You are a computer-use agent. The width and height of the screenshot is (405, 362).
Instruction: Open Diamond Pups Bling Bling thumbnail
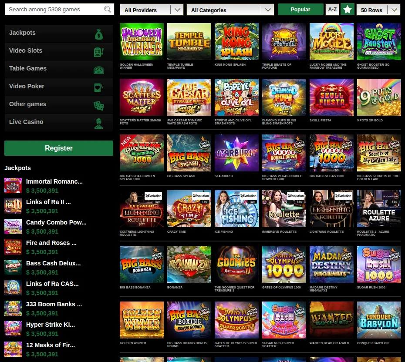[284, 97]
